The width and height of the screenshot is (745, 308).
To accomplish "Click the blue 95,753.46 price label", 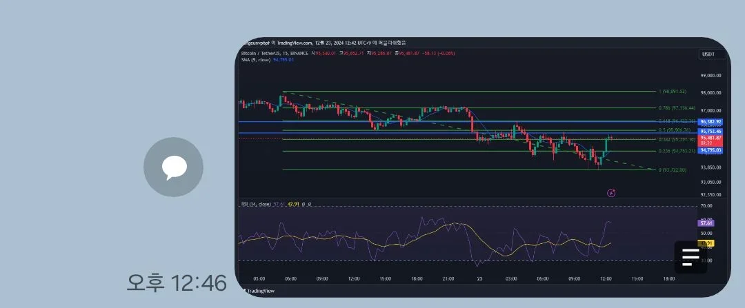I will pos(710,131).
